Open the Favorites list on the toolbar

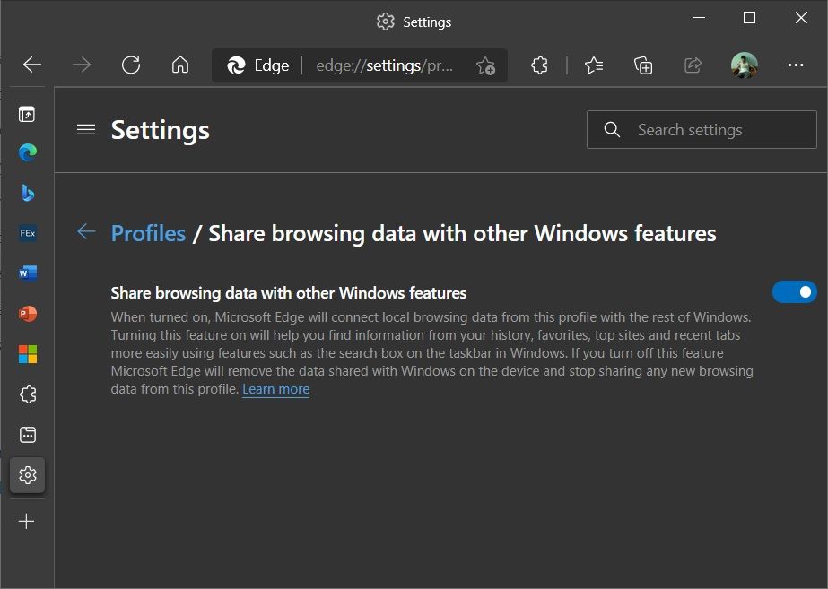click(x=593, y=65)
